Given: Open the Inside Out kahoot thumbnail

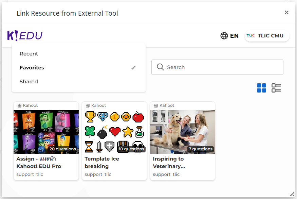Looking at the screenshot, I should 46,132.
